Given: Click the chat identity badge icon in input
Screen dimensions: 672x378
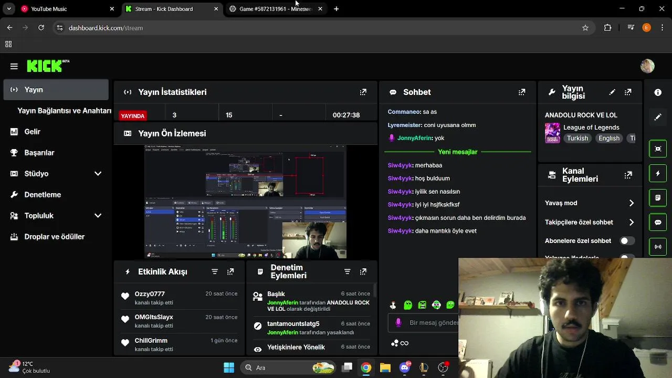Looking at the screenshot, I should (x=398, y=322).
